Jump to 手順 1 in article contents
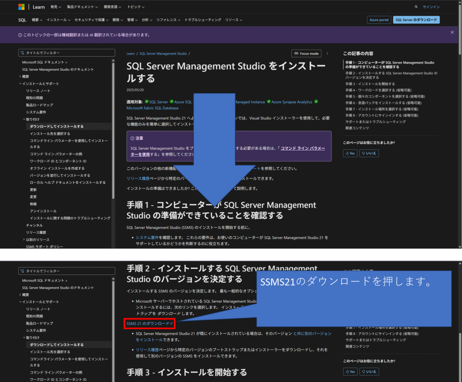 [389, 65]
